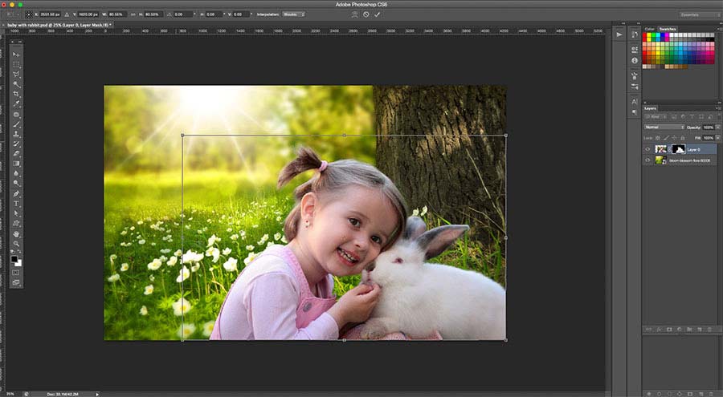Open the Normal blend mode dropdown
This screenshot has height=397, width=723.
(664, 127)
